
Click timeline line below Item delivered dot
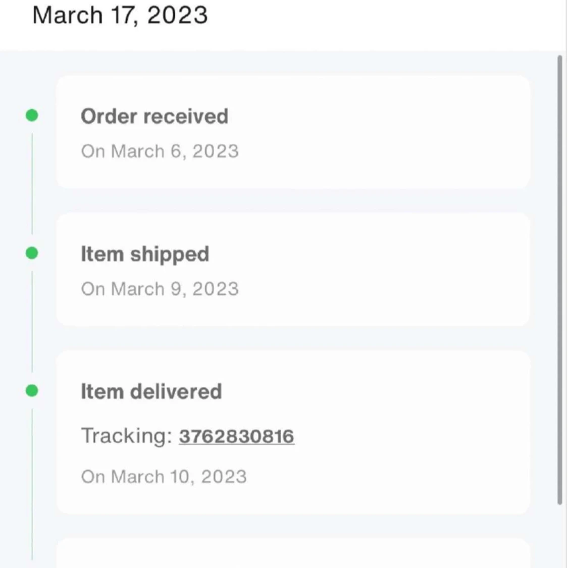click(x=32, y=484)
